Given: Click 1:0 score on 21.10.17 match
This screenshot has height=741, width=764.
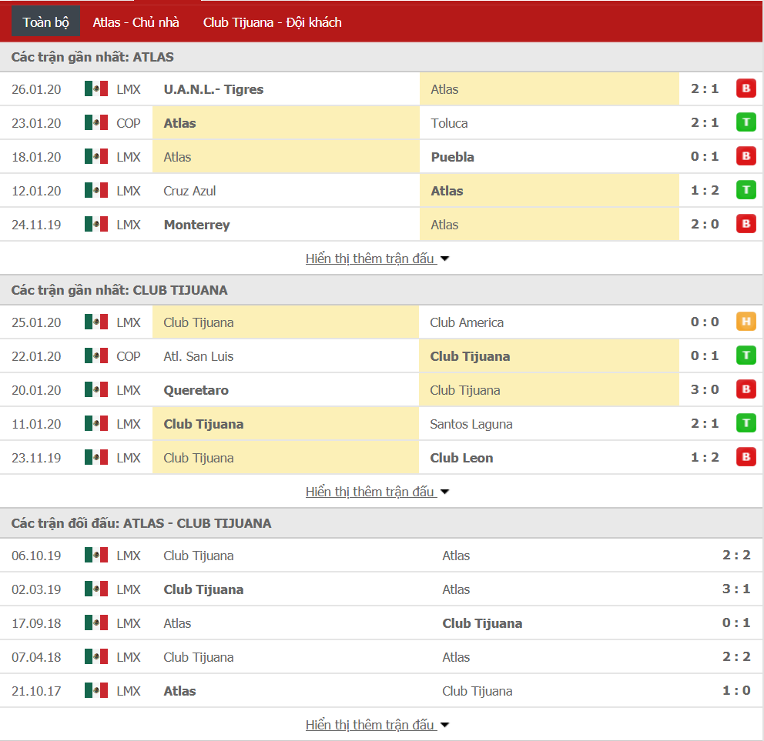Looking at the screenshot, I should [736, 690].
